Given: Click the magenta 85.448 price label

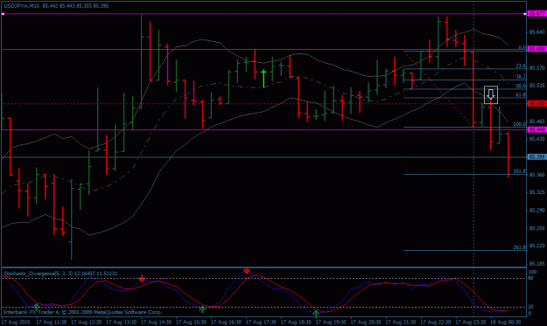Looking at the screenshot, I should pos(536,130).
